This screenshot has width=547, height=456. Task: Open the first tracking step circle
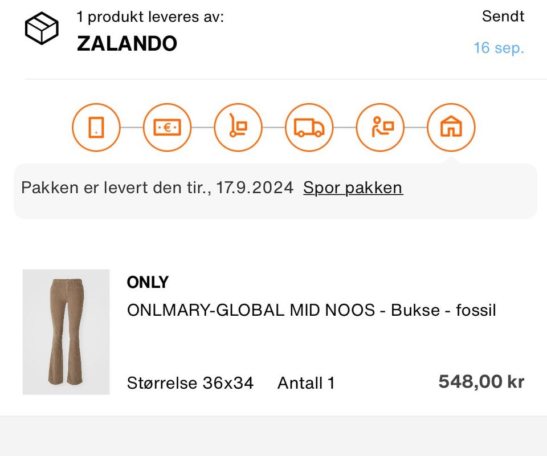click(x=96, y=128)
